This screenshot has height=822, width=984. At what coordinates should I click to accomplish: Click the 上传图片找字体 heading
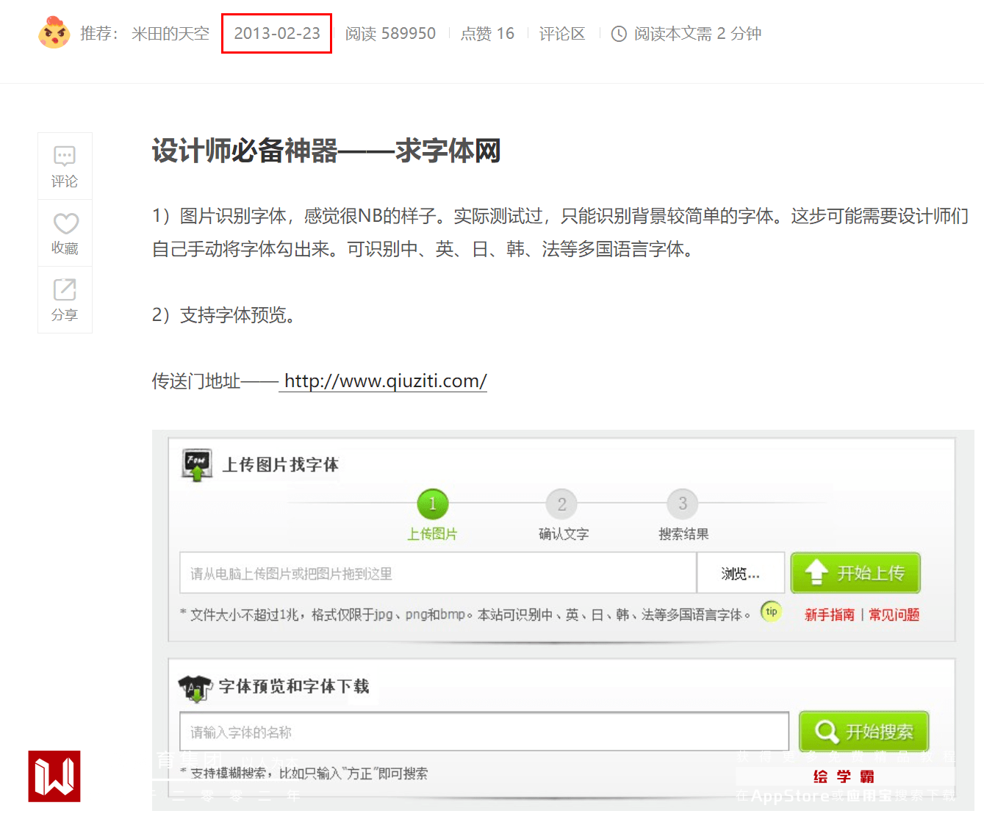[281, 465]
